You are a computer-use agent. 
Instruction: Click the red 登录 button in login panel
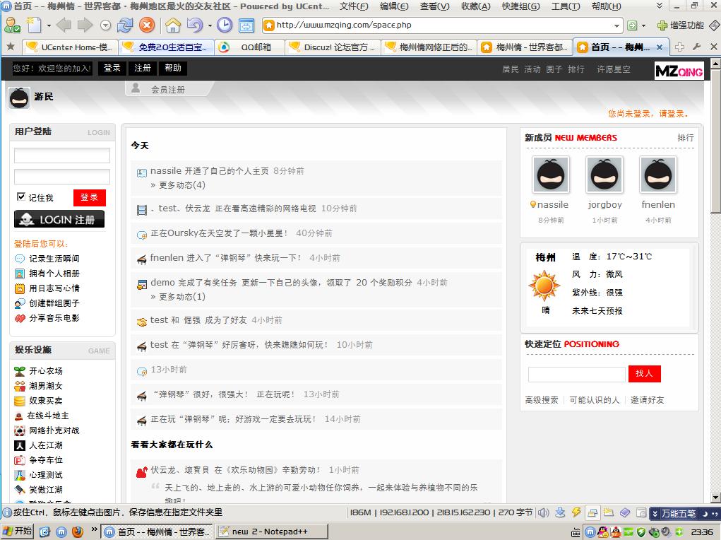pos(89,197)
